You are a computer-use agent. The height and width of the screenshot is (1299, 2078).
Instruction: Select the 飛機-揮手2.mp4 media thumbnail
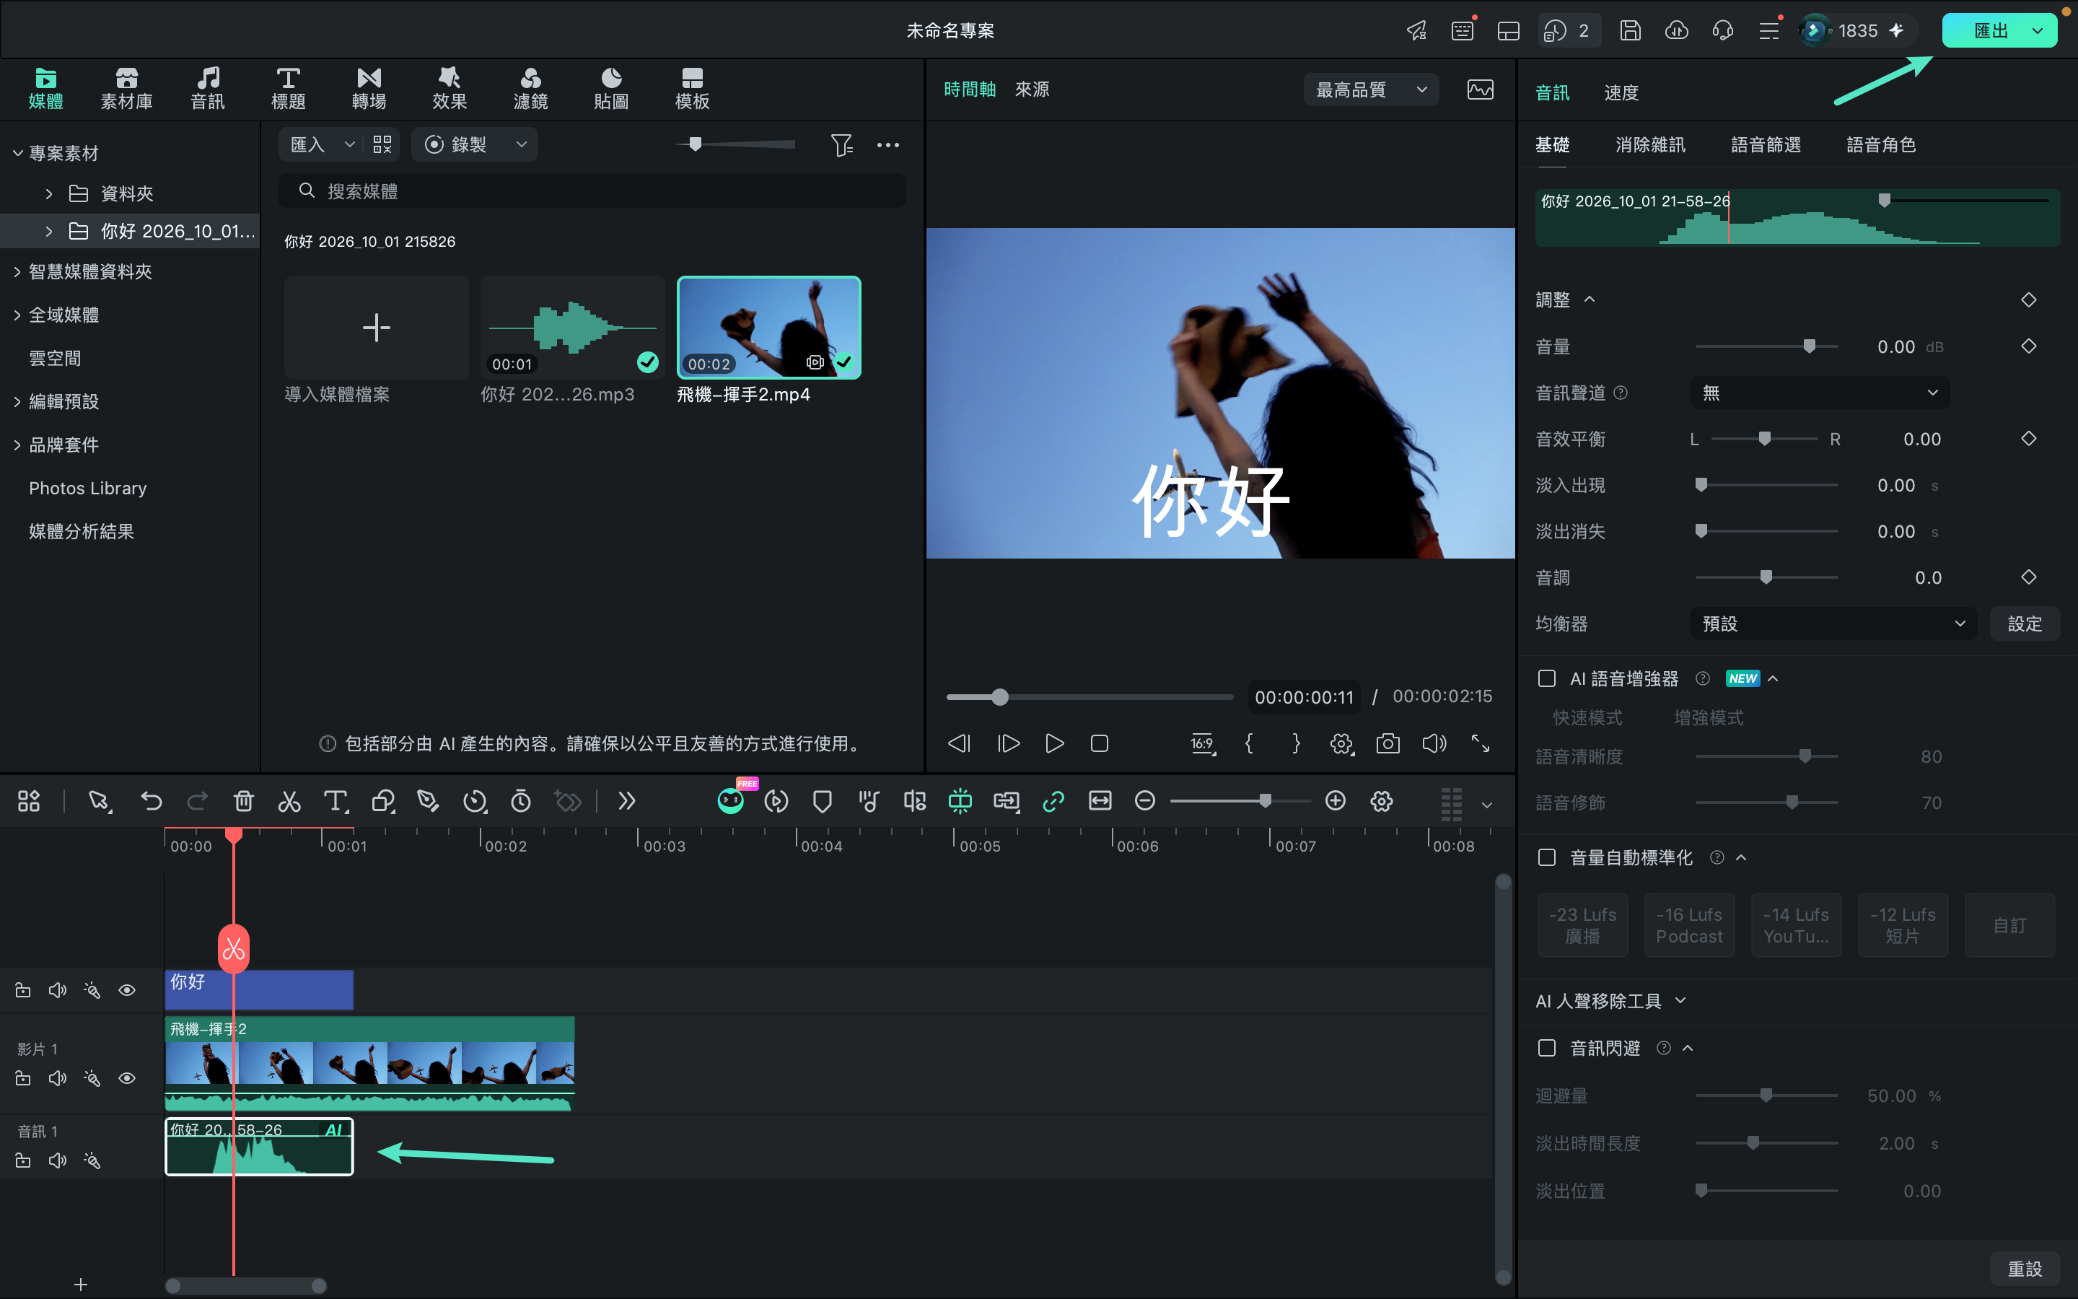click(768, 328)
